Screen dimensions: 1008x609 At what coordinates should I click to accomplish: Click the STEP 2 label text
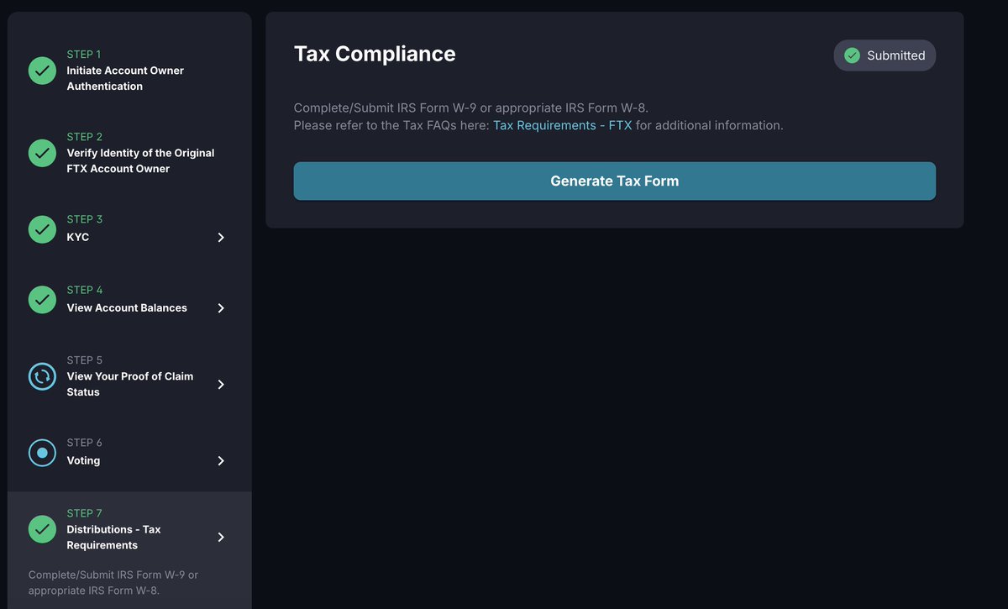coord(85,137)
